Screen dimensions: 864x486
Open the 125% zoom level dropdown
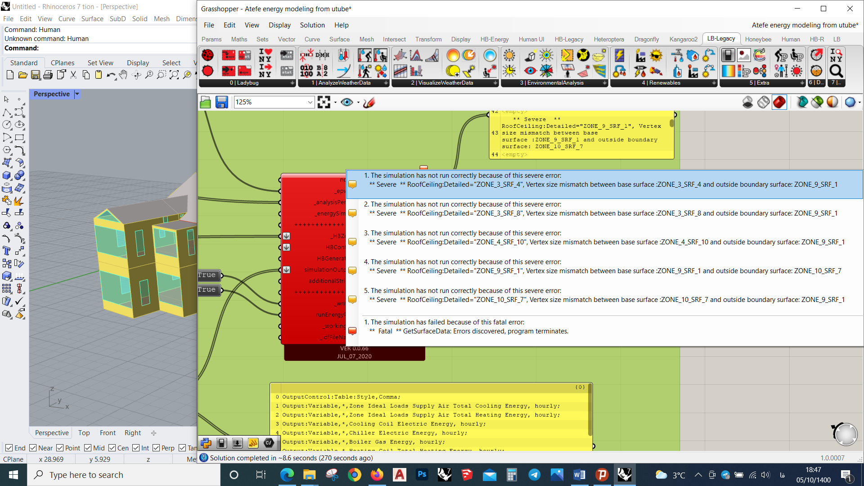point(310,102)
